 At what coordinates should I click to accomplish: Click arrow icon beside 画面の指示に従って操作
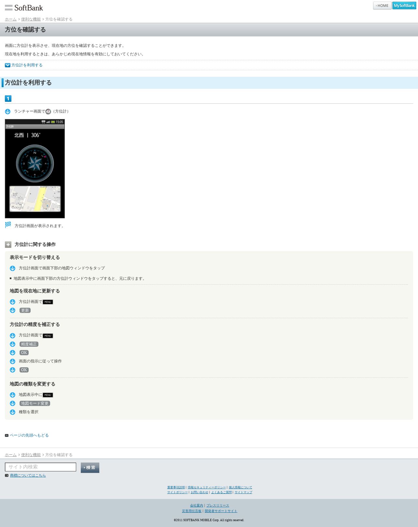[x=13, y=361]
